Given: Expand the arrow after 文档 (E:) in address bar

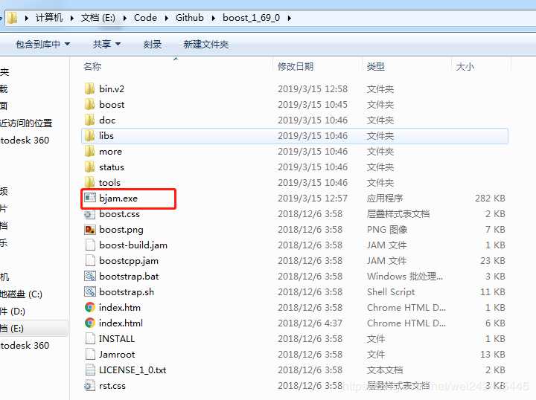Looking at the screenshot, I should pyautogui.click(x=125, y=18).
